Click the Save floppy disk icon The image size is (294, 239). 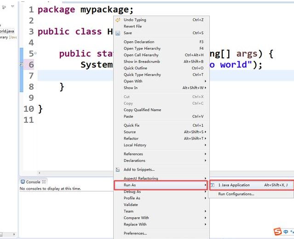(118, 33)
